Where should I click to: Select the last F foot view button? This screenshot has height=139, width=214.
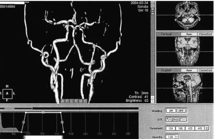[x=85, y=101]
